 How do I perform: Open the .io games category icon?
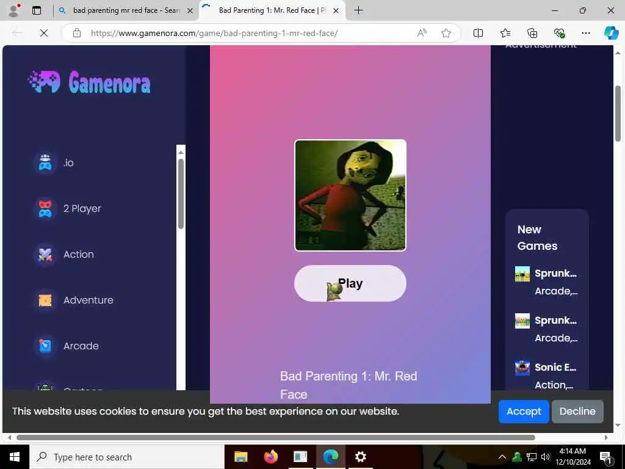click(45, 162)
